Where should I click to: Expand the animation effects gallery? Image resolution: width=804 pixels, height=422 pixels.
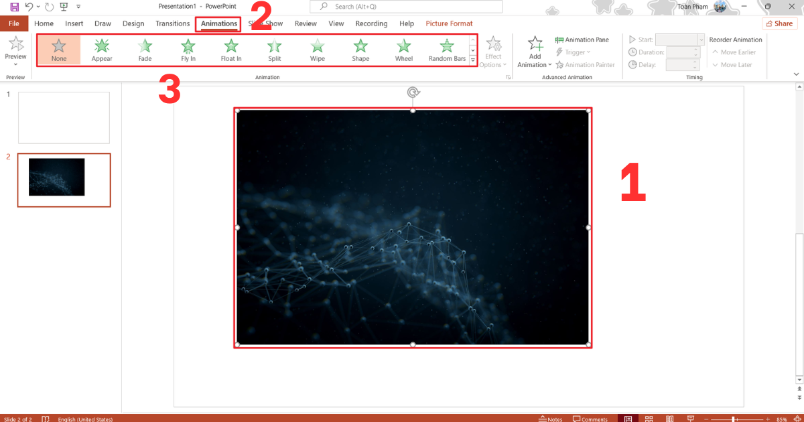coord(472,60)
